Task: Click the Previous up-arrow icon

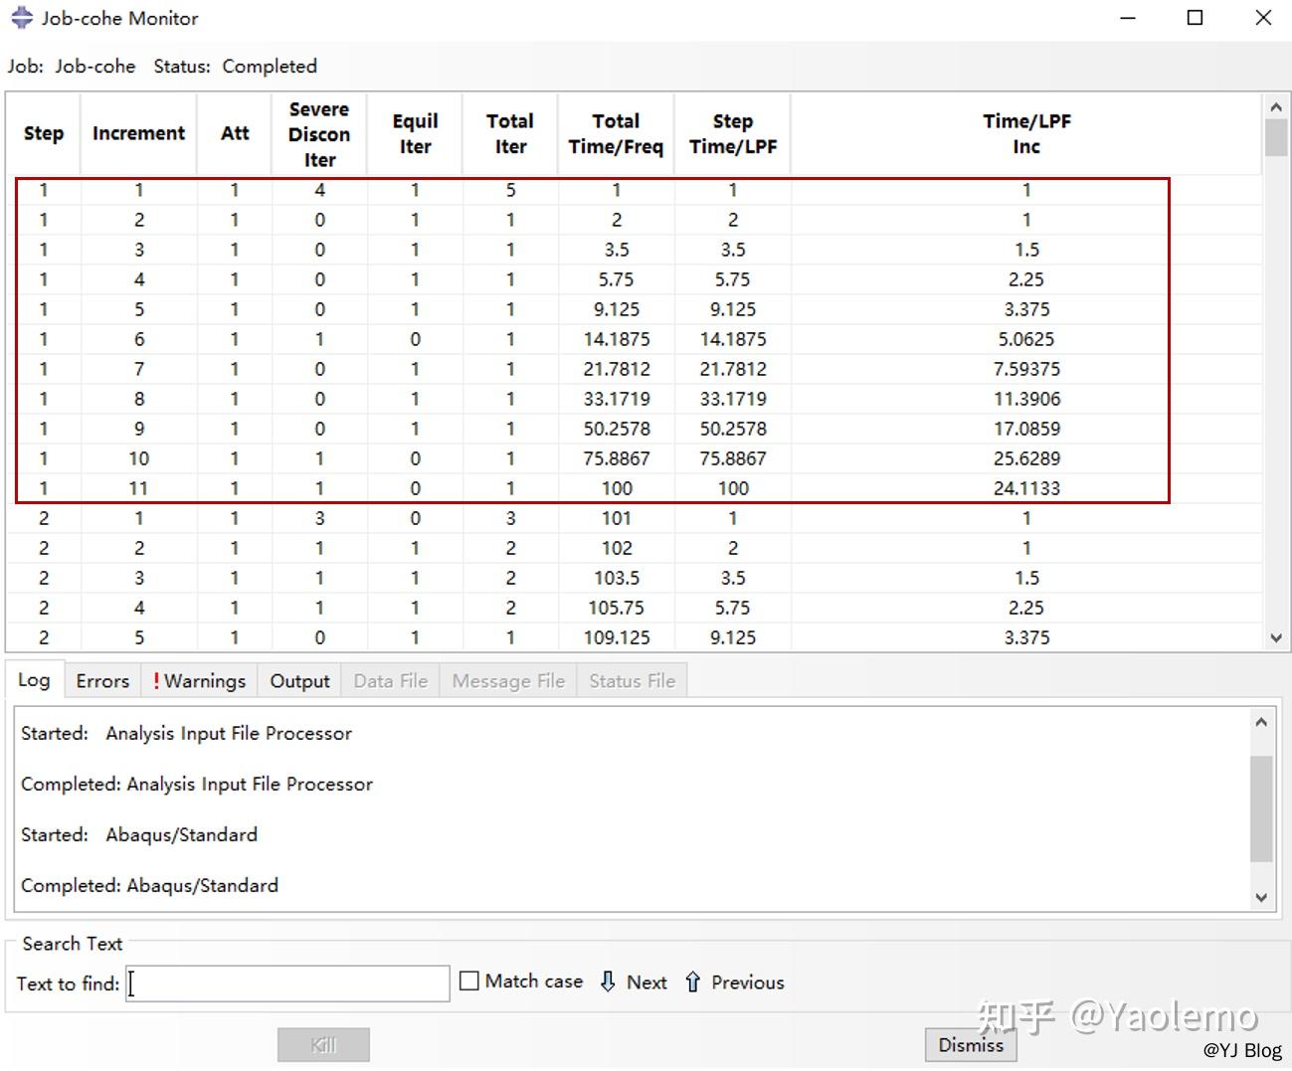Action: (692, 982)
